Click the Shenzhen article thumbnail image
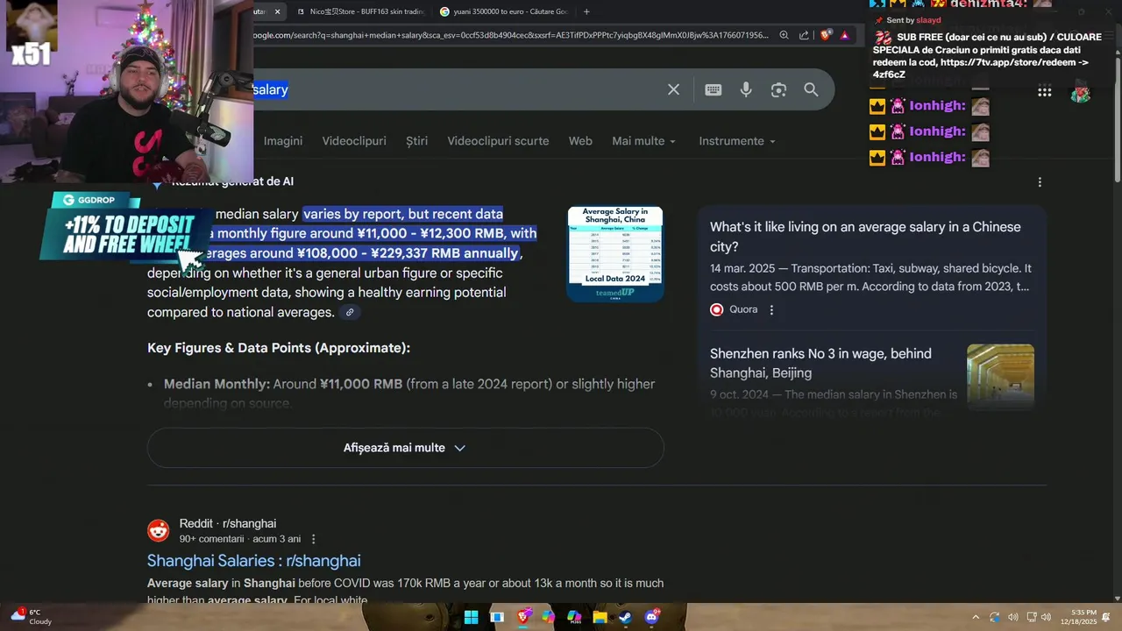Screen dimensions: 1122x631 pos(1000,377)
